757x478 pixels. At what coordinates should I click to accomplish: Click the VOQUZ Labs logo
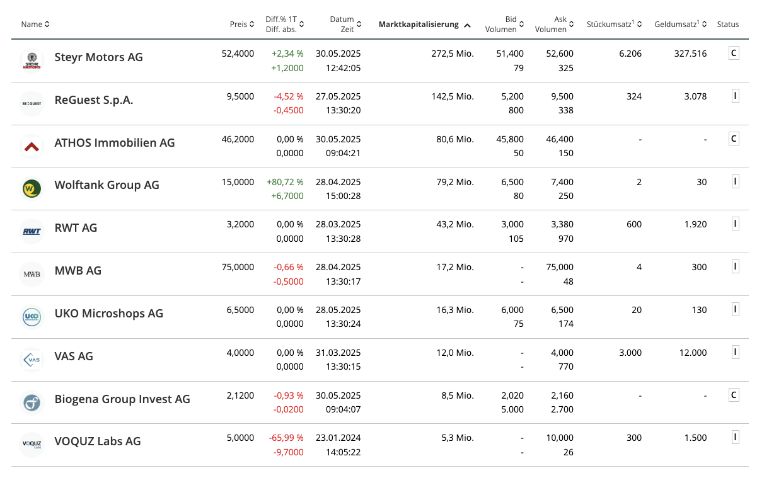tap(32, 445)
